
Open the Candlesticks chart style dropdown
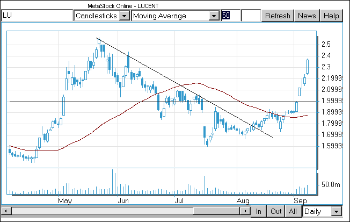coord(125,16)
